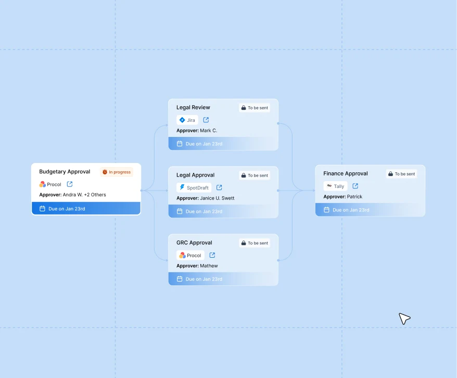Viewport: 457px width, 378px height.
Task: Select the Tally integration chip
Action: point(335,186)
